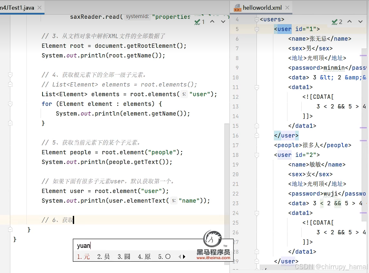Click the Java editor vertical scrollbar
Viewport: 369px width, 273px height.
(227, 193)
